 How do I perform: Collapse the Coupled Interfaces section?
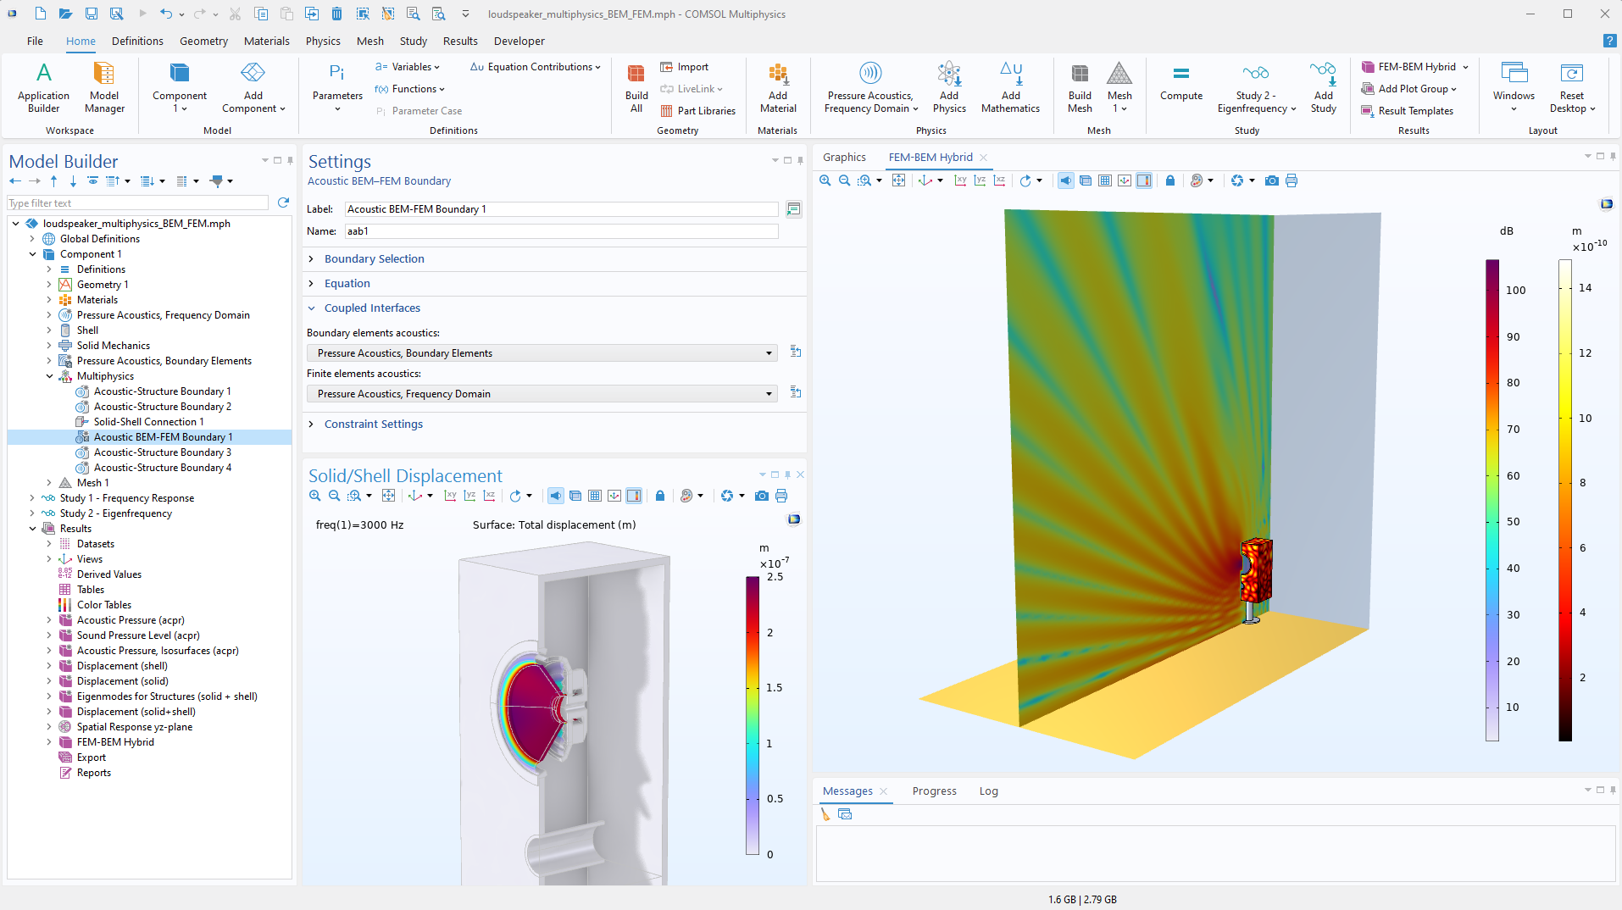pyautogui.click(x=372, y=308)
